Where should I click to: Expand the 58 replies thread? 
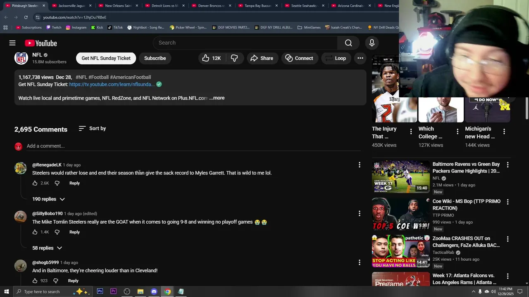pyautogui.click(x=47, y=248)
